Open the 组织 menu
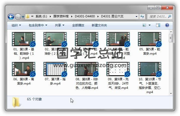180x116 pixels. 16,25
